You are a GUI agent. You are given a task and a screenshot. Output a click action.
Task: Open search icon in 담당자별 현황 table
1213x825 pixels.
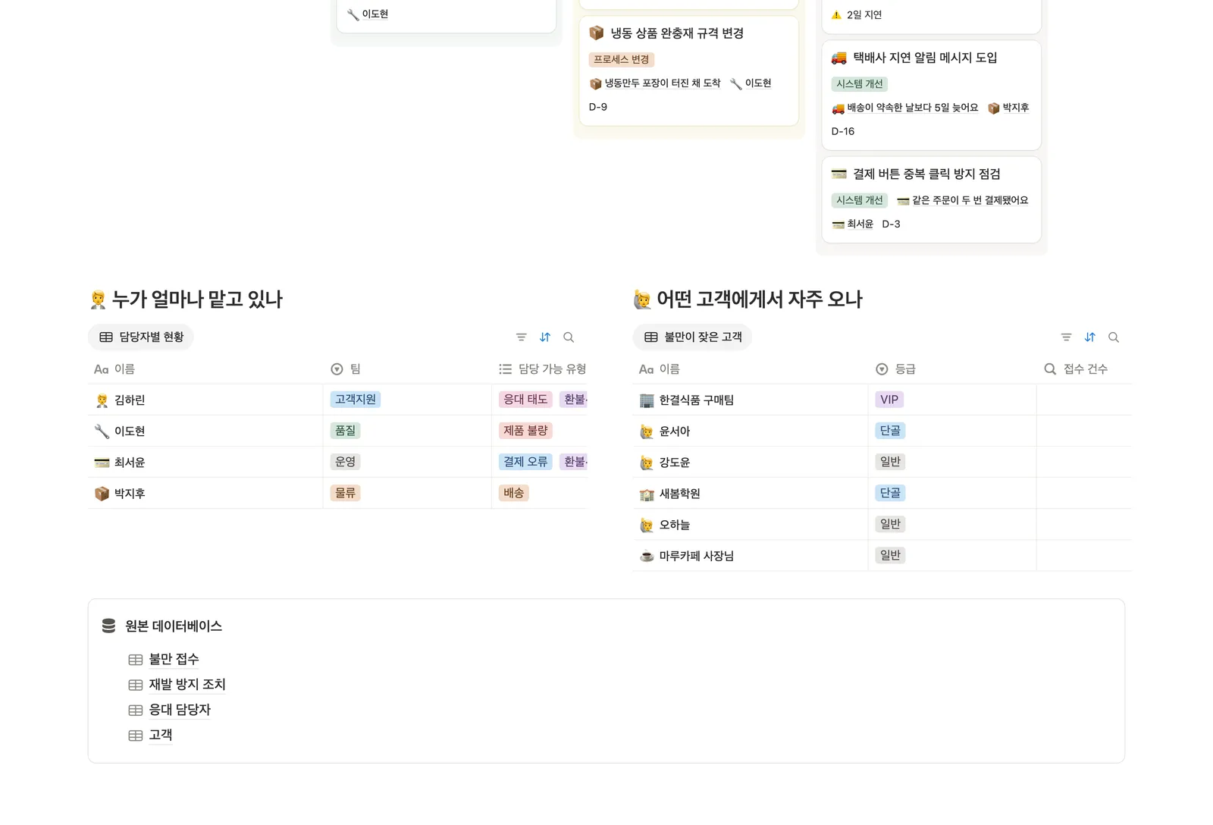(569, 337)
